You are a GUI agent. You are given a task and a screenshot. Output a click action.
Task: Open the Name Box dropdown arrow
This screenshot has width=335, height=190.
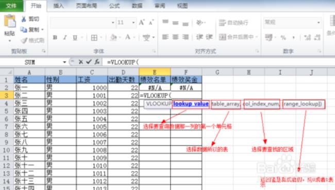tap(64, 62)
